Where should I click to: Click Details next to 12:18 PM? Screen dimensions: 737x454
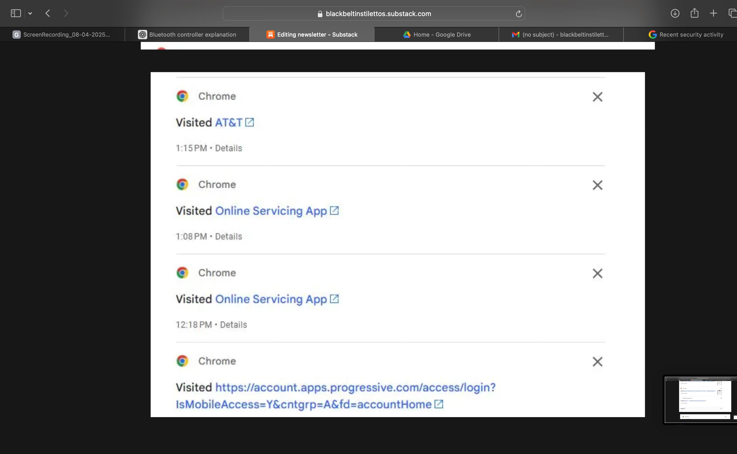coord(233,325)
